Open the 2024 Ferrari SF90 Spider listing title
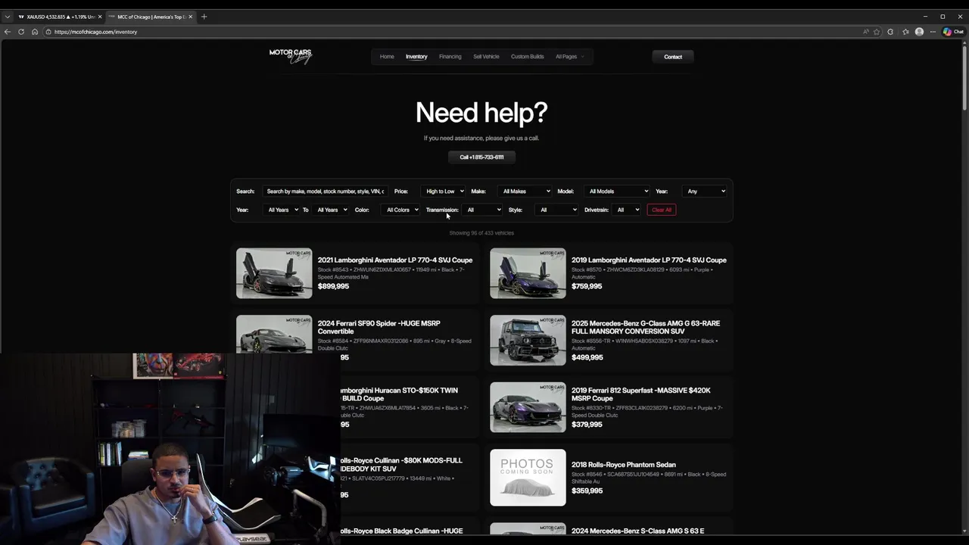Viewport: 969px width, 545px height. point(379,327)
